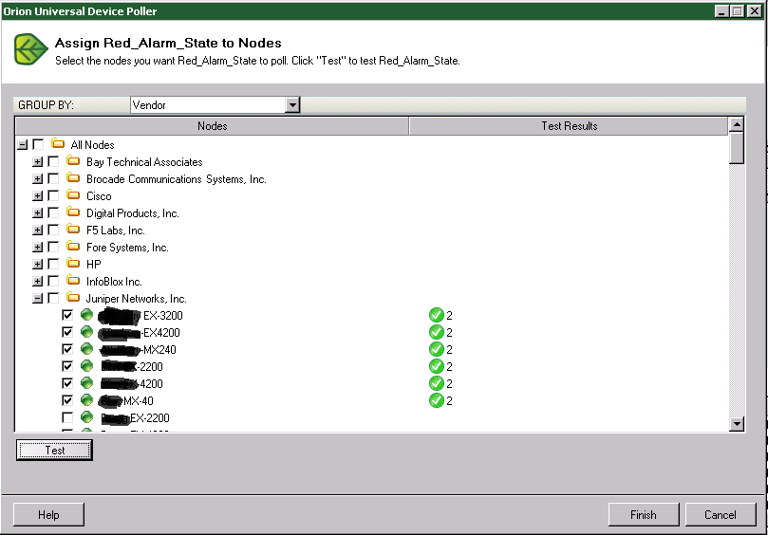This screenshot has width=768, height=535.
Task: Click the Test Results column header
Action: point(569,126)
